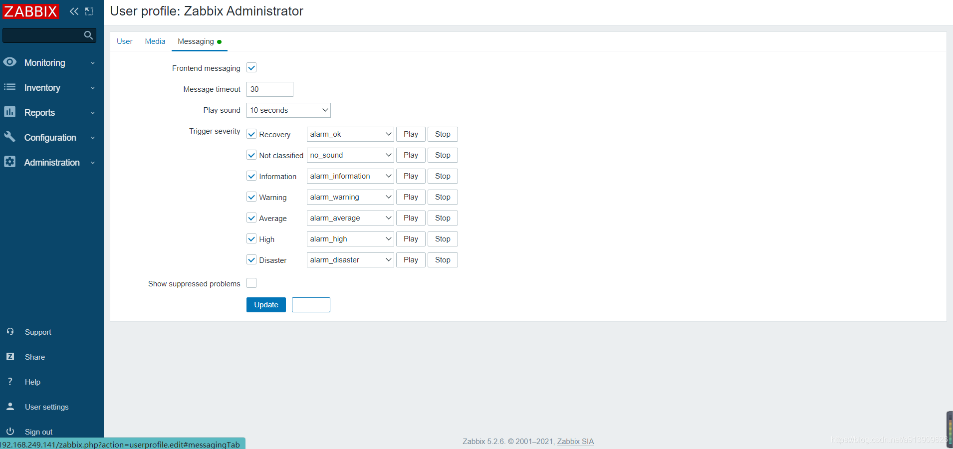Enable Show suppressed problems checkbox
The width and height of the screenshot is (953, 449).
tap(251, 283)
